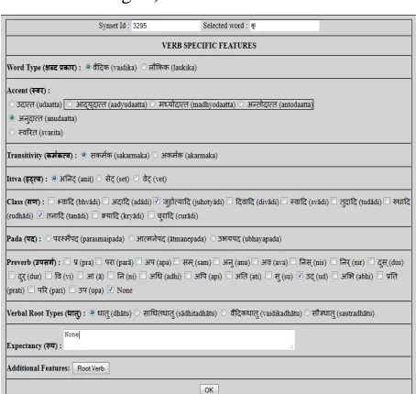
Task: Check the nir preverb checkbox
Action: [x=334, y=261]
